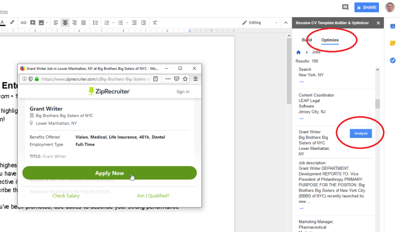Open the insert image dropdown arrow

(47, 23)
